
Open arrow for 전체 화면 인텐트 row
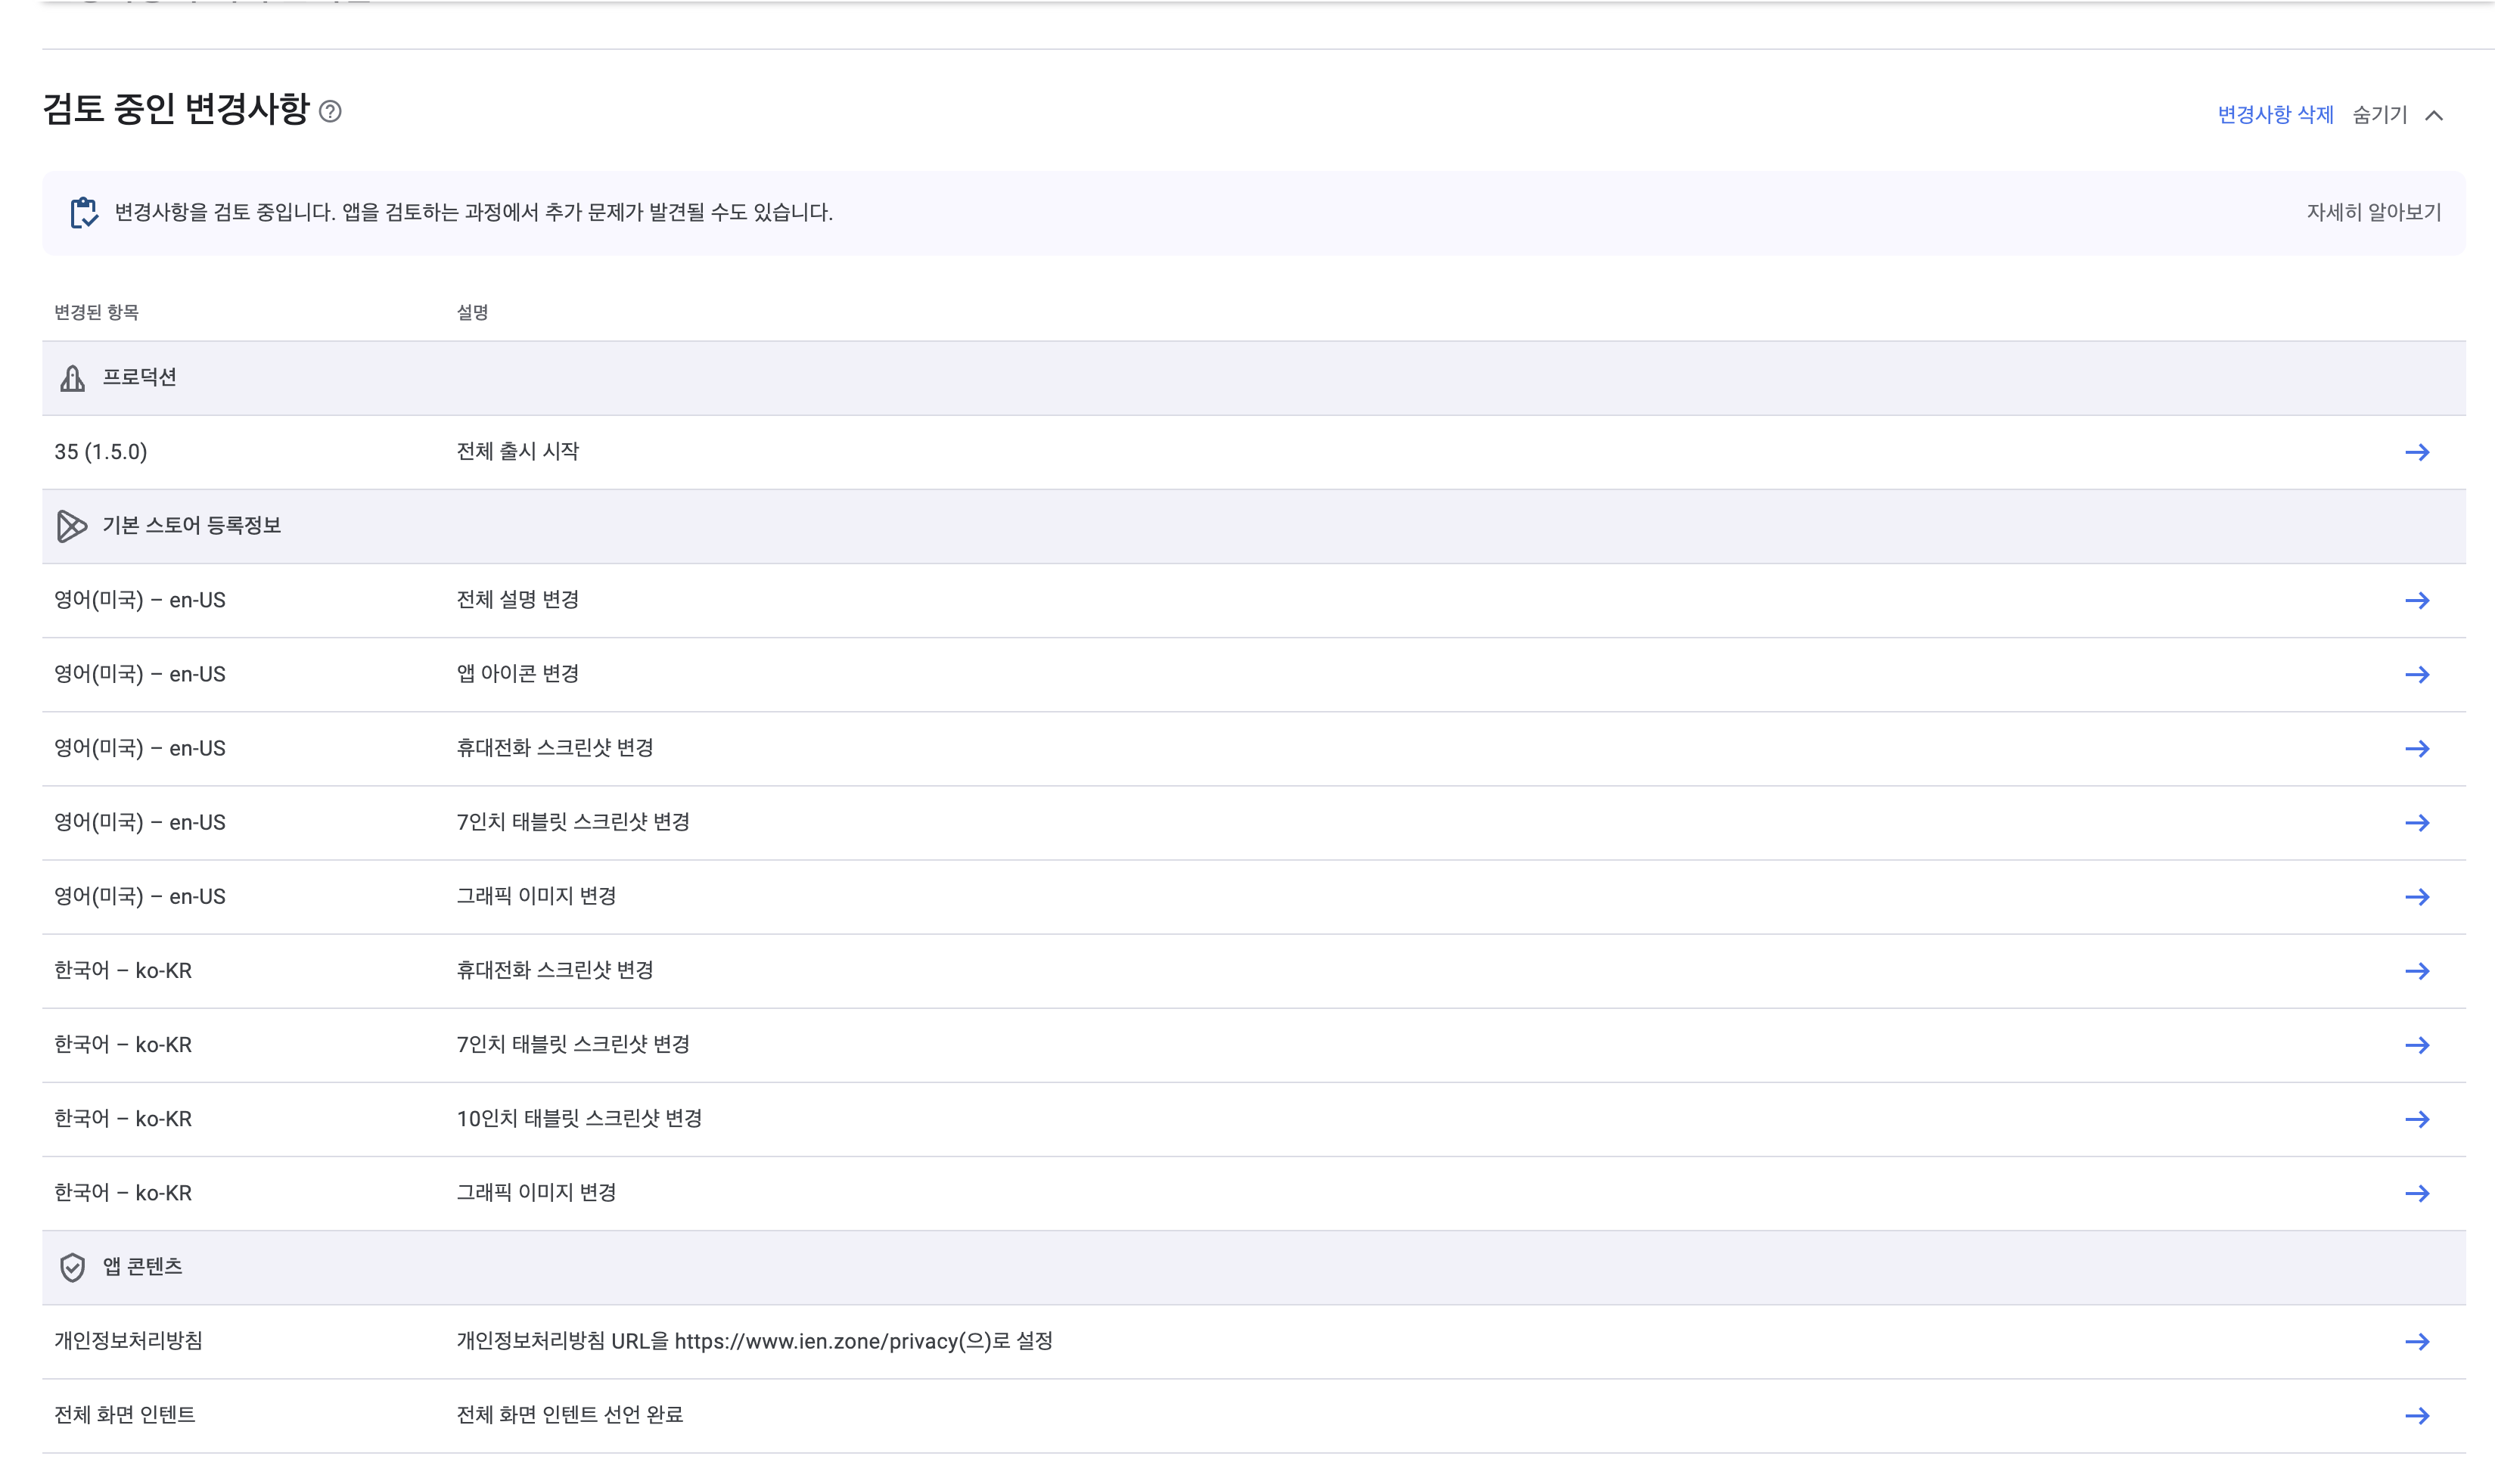pos(2416,1415)
